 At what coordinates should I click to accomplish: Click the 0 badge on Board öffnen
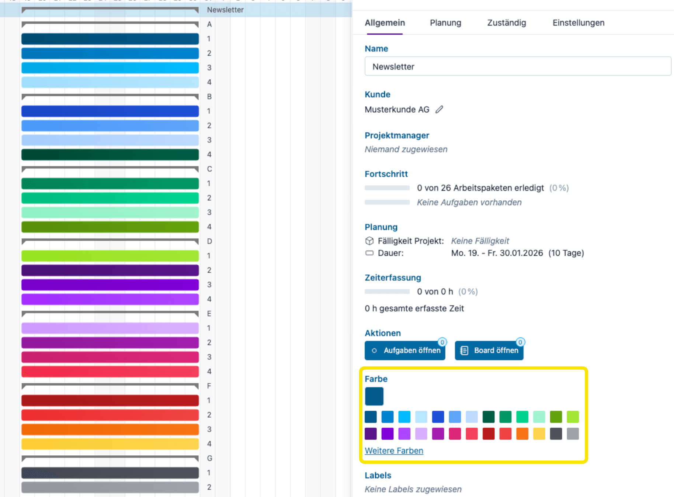click(x=520, y=342)
